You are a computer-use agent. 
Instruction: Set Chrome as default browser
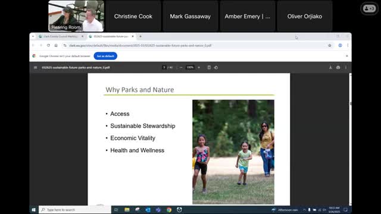[x=105, y=56]
